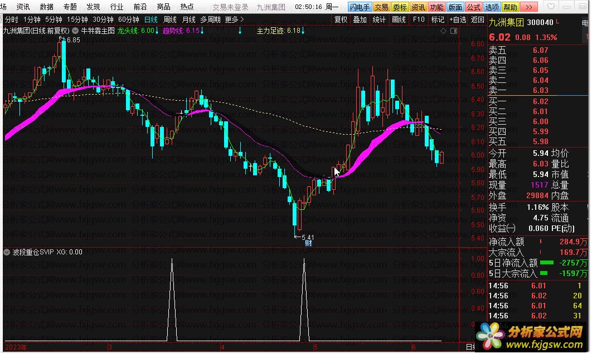
Task: Open the 公式 formula button
Action: pyautogui.click(x=474, y=7)
